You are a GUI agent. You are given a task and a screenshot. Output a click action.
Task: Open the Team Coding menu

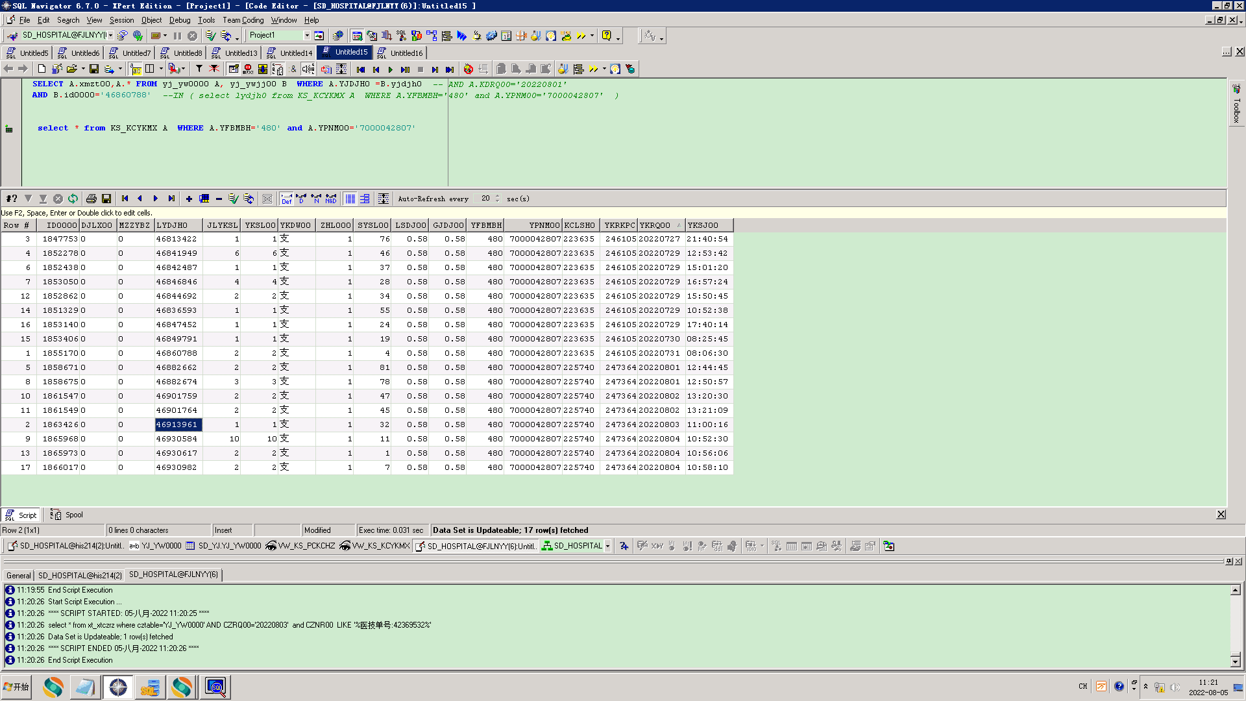click(243, 20)
